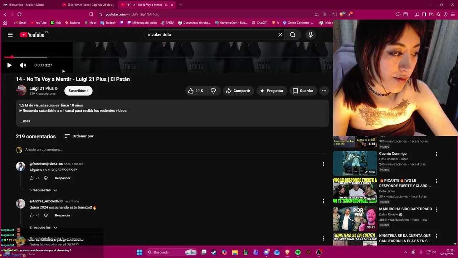Switch to the 'Primer Plano | Capítulo 25' tab
The height and width of the screenshot is (258, 458).
[x=88, y=5]
